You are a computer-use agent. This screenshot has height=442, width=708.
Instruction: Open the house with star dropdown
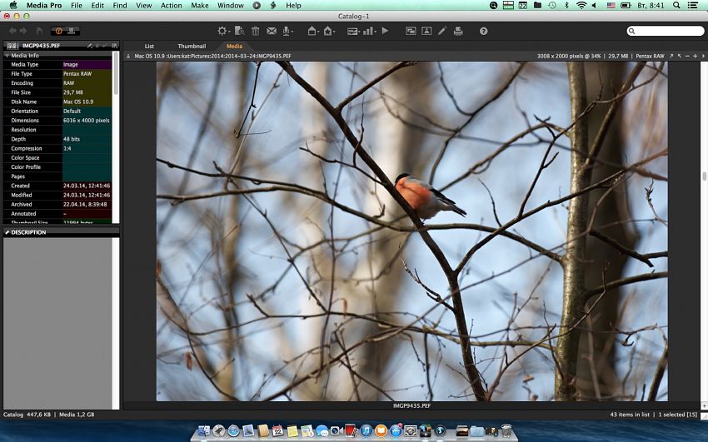click(x=329, y=31)
